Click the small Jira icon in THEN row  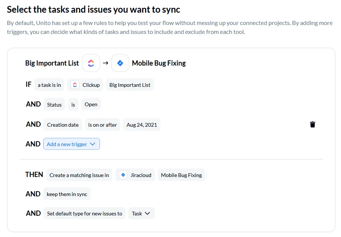[x=123, y=175]
